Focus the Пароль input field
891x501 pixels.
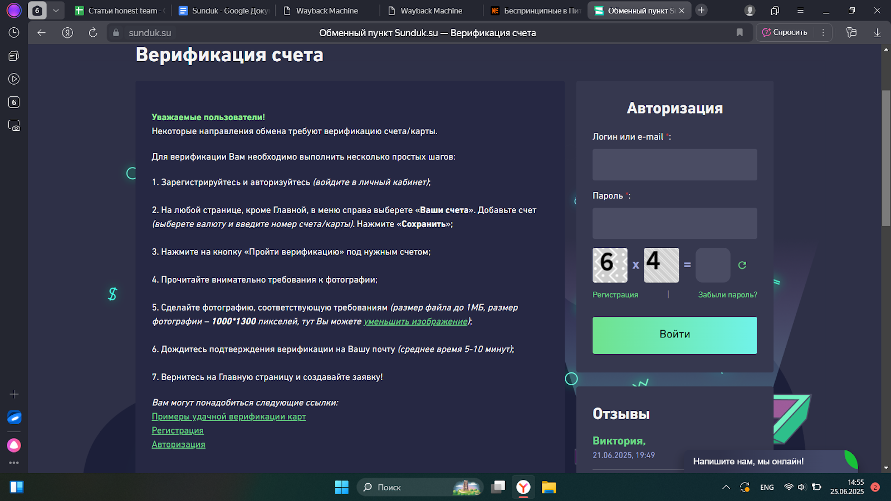tap(674, 224)
